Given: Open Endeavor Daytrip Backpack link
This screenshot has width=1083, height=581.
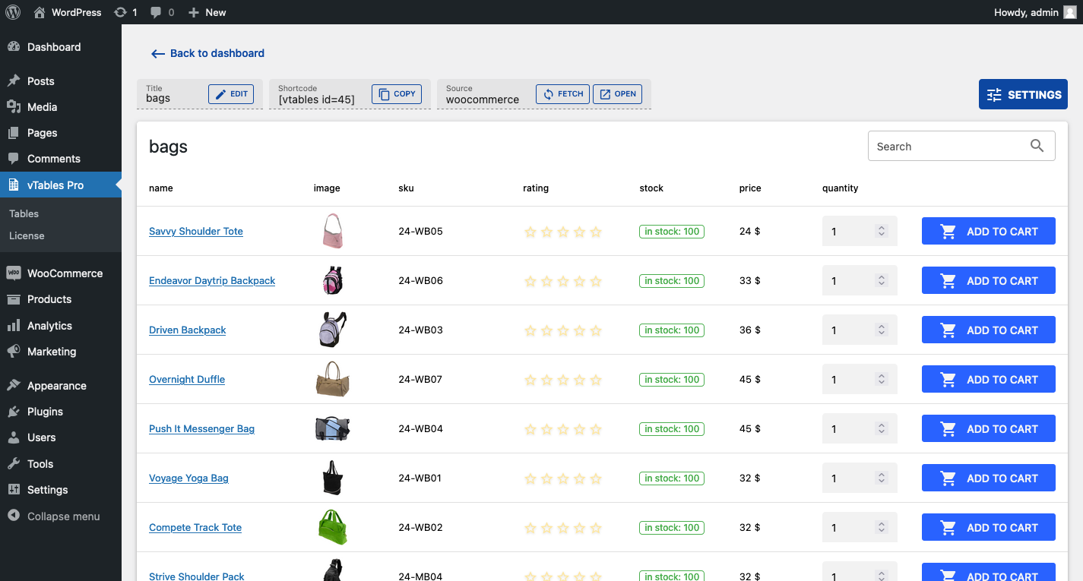Looking at the screenshot, I should click(x=212, y=281).
